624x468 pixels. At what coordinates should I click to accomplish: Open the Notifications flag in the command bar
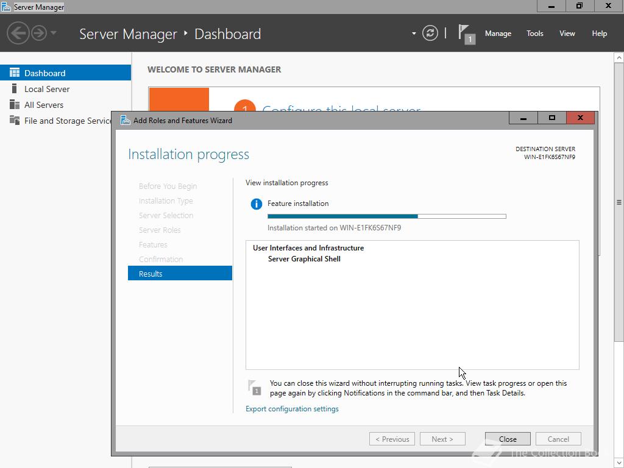click(x=466, y=34)
